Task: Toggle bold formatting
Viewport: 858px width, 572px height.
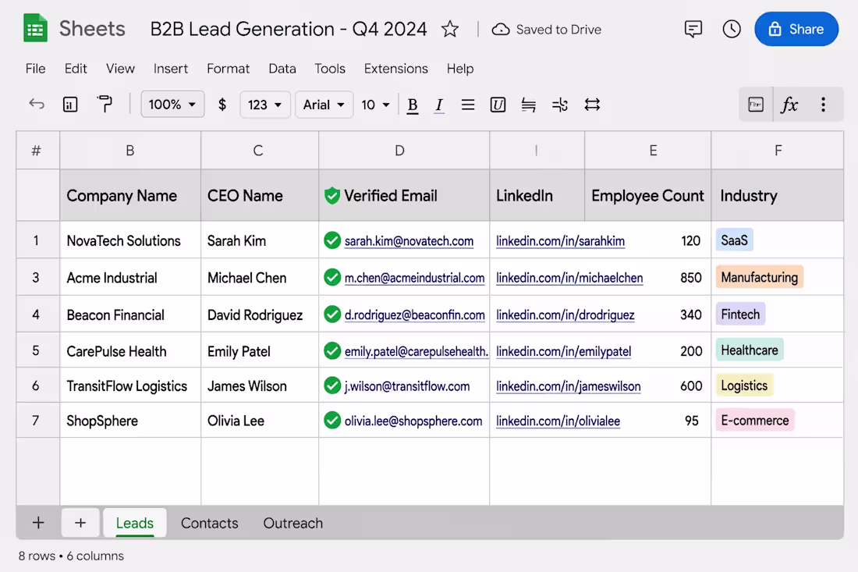Action: click(413, 105)
